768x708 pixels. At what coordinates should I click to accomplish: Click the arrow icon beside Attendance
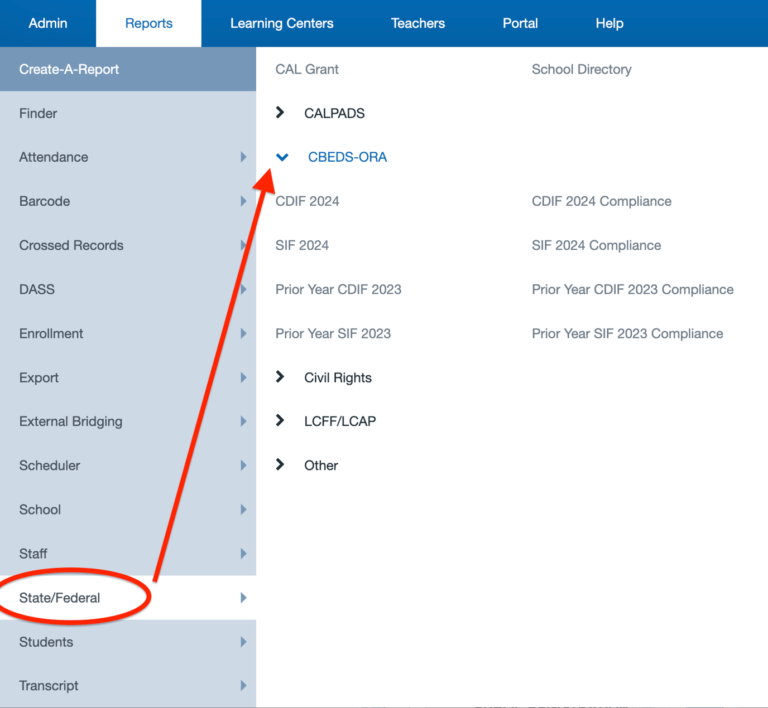coord(243,157)
